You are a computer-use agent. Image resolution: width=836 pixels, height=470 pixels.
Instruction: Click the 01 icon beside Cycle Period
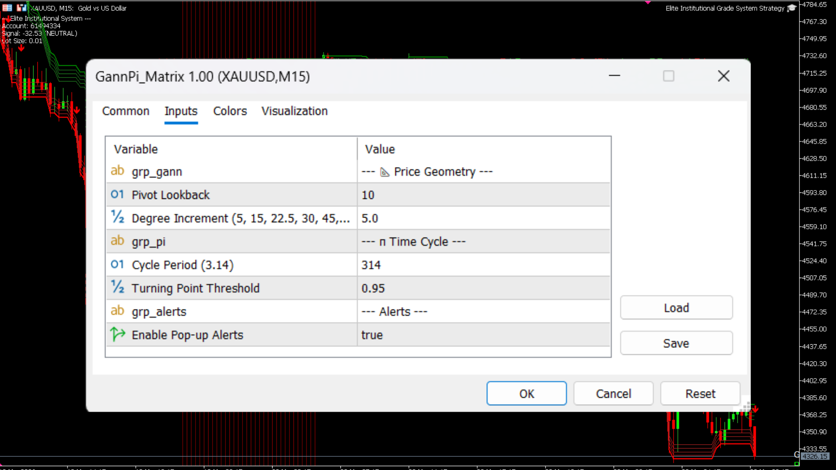(x=117, y=264)
